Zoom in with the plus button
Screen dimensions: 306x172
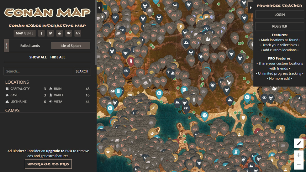tap(299, 155)
